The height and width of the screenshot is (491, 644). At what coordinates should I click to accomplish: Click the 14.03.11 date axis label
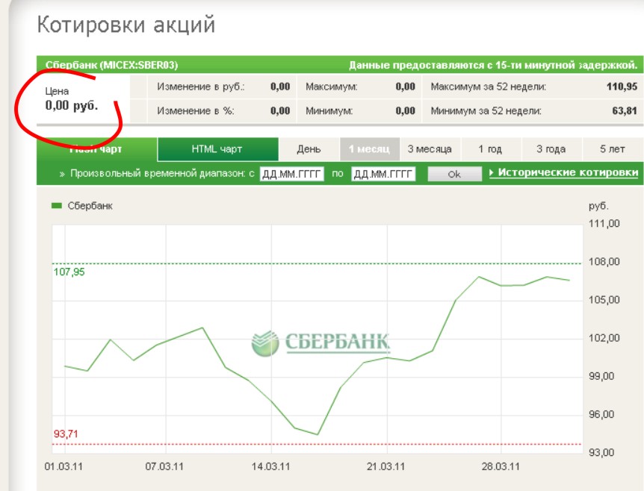[x=270, y=467]
